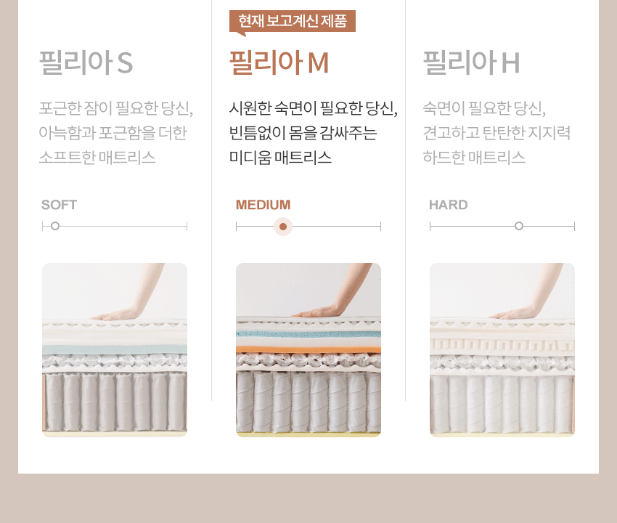The height and width of the screenshot is (523, 617).
Task: Open the 필리아 M mattress cross-section image
Action: 308,350
